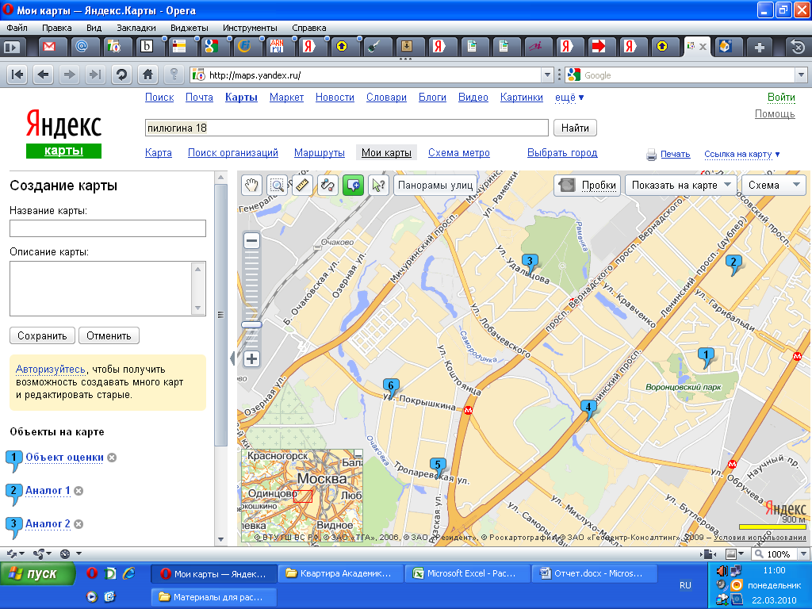Open the Маршруты link
Viewport: 812px width, 609px height.
(320, 153)
